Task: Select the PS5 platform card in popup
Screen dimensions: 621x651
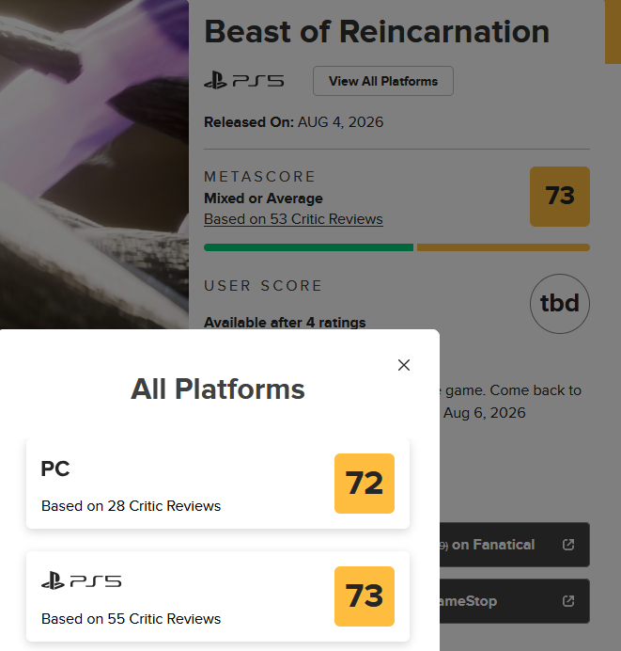Action: point(218,596)
